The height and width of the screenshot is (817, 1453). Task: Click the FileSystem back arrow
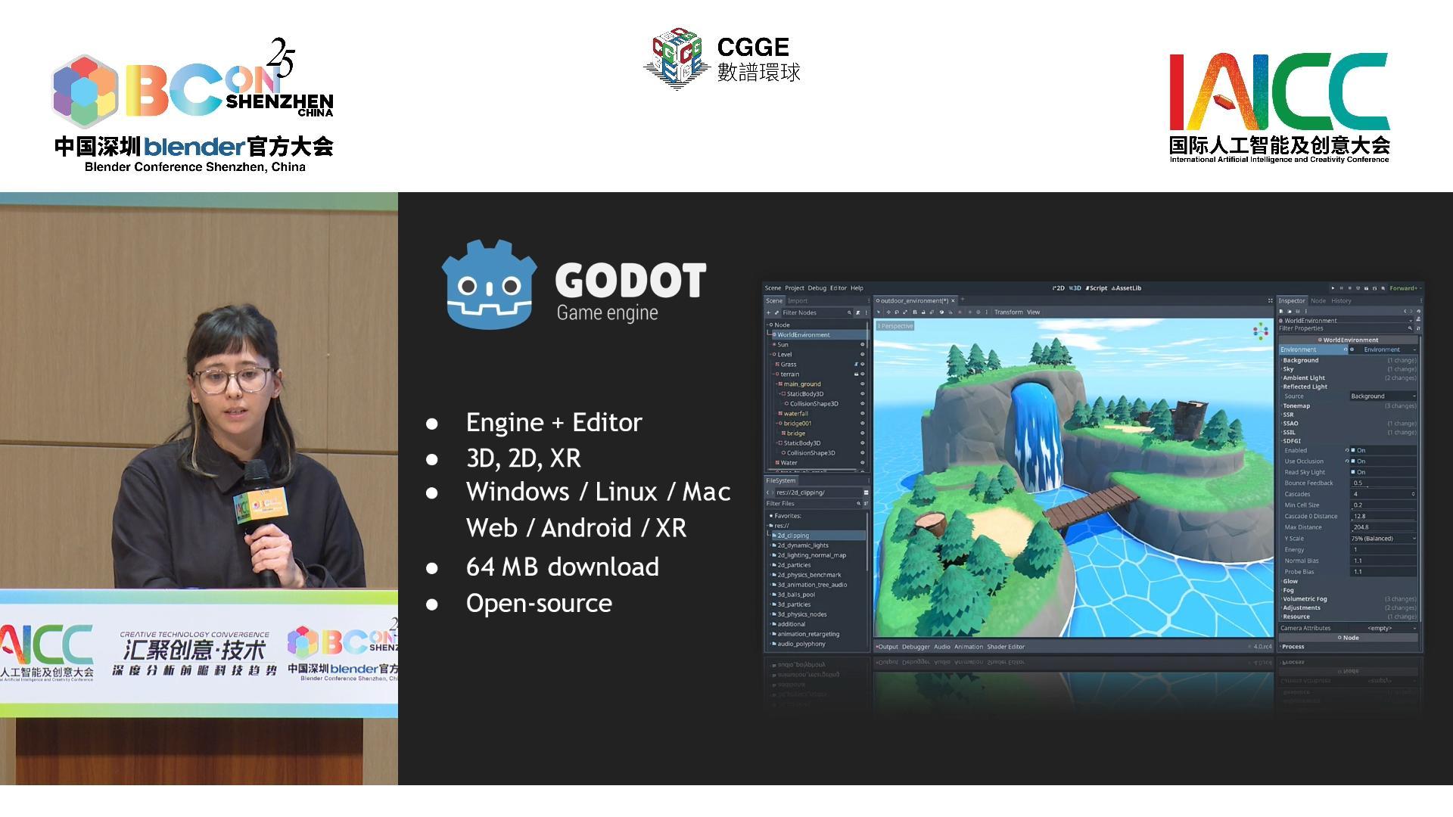pos(767,492)
